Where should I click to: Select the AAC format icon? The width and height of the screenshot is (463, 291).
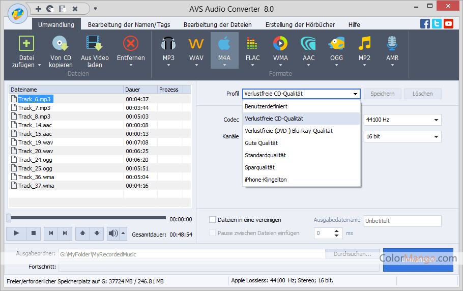[x=308, y=43]
